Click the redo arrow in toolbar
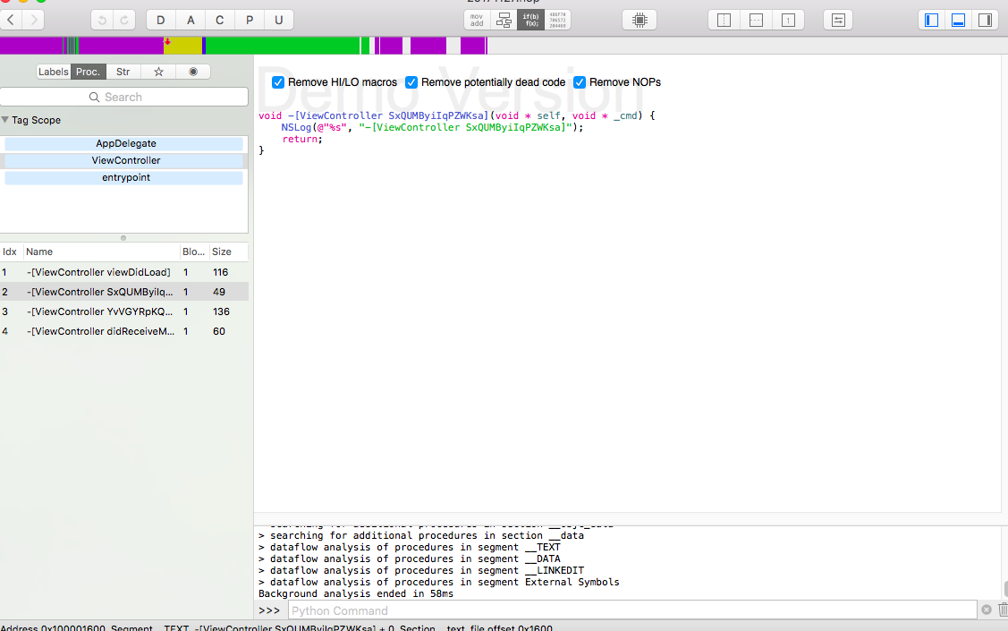Image resolution: width=1008 pixels, height=631 pixels. [124, 20]
